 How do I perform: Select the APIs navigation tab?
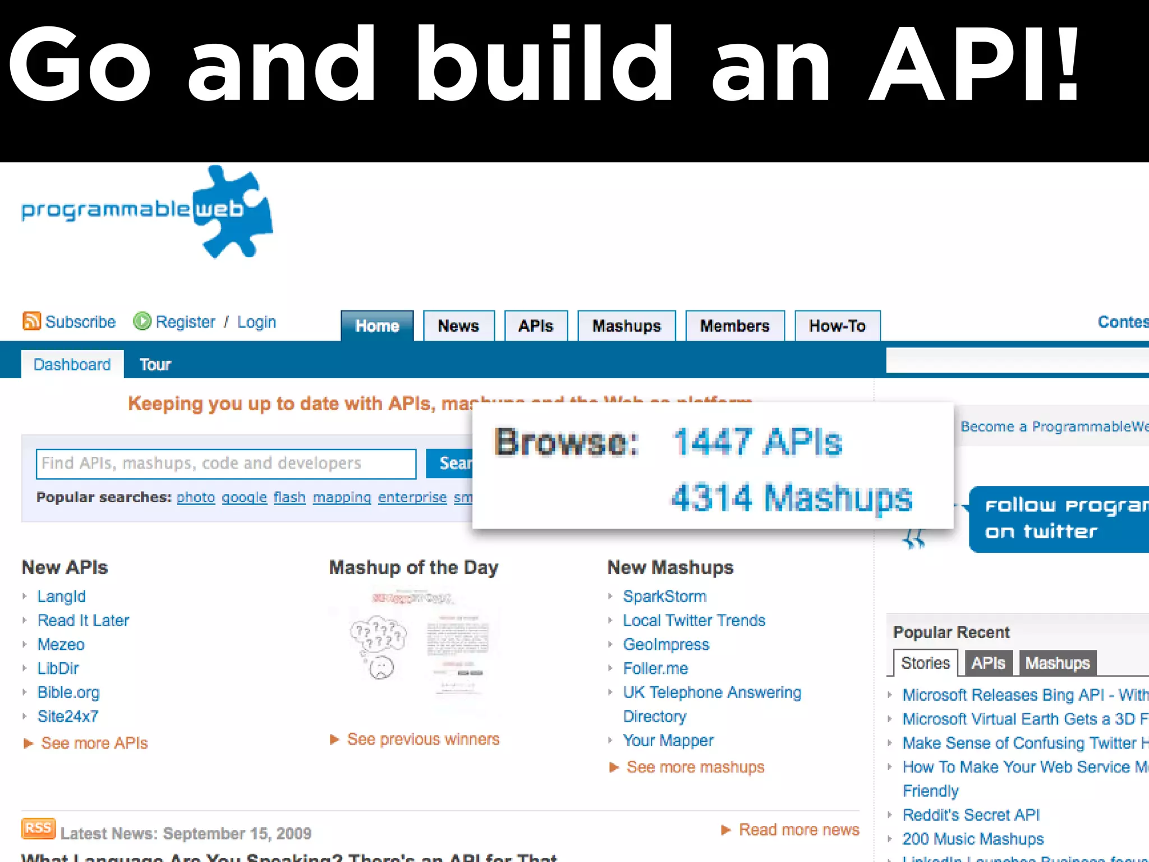[536, 325]
